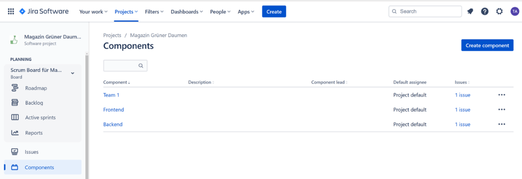Open the settings gear icon
Viewport: 522px width, 179px height.
coord(499,11)
